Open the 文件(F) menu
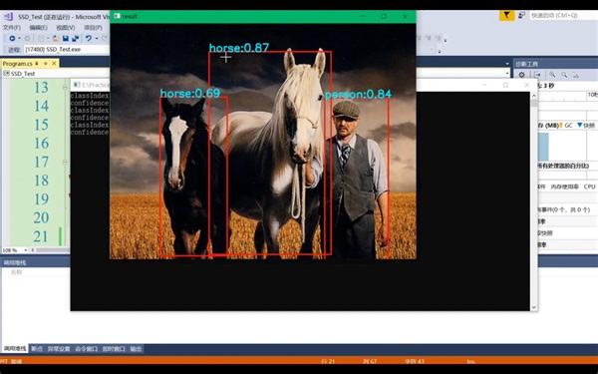The image size is (598, 374). 12,28
